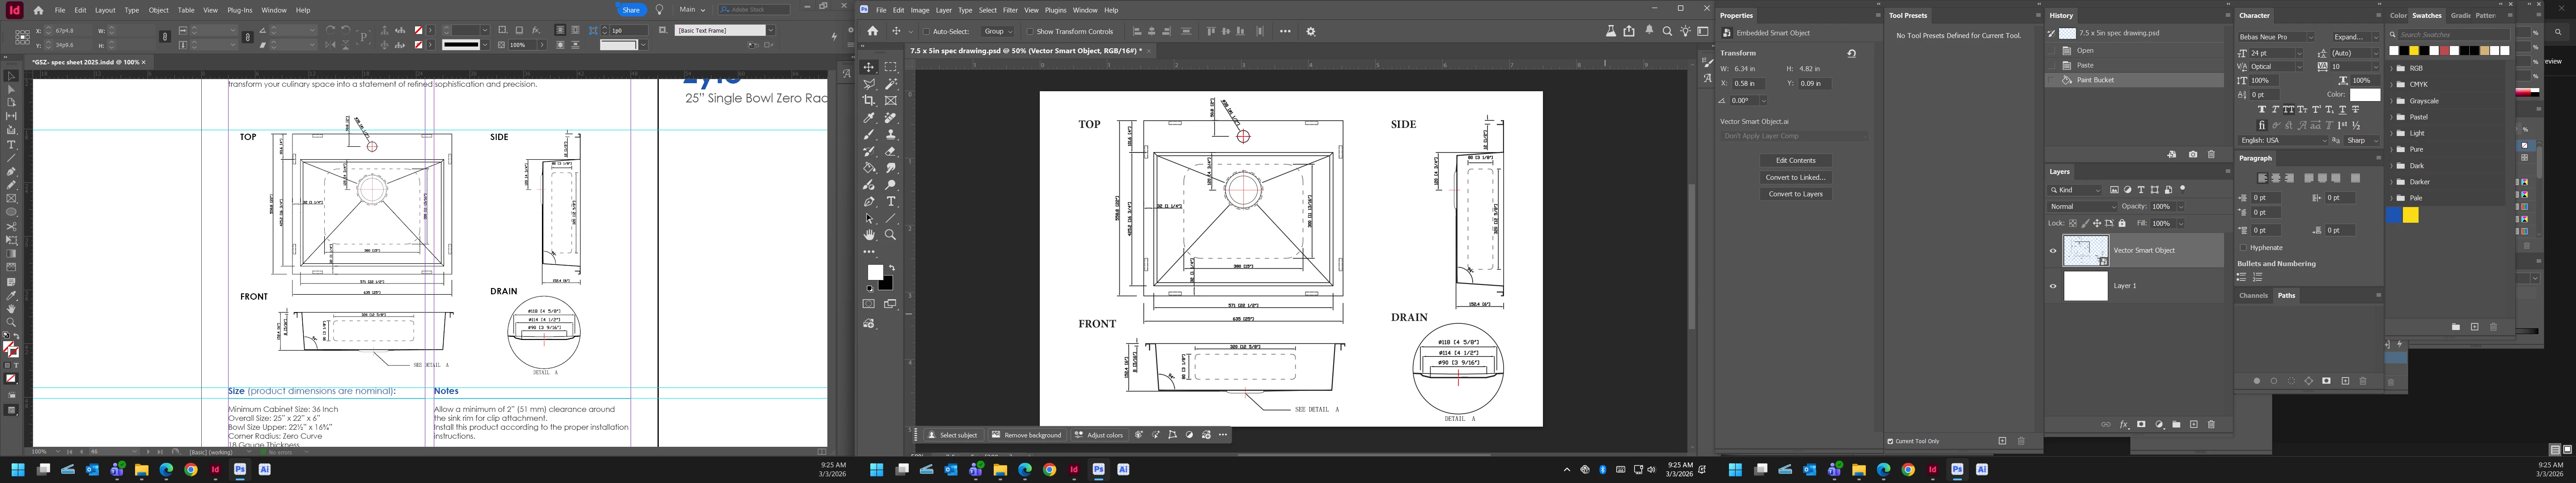2576x483 pixels.
Task: Pick the yellow swatch below swatch folders
Action: [x=2411, y=215]
